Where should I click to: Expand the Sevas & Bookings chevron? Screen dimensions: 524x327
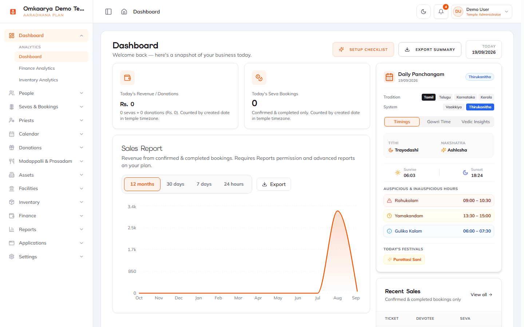tap(82, 107)
